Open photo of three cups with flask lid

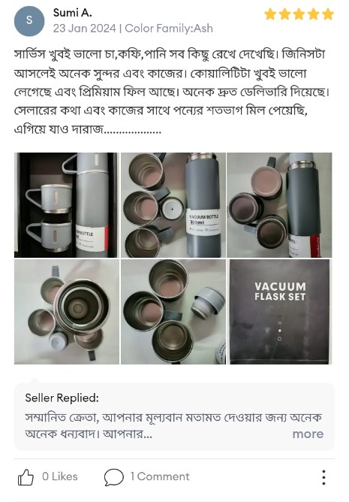tap(173, 312)
